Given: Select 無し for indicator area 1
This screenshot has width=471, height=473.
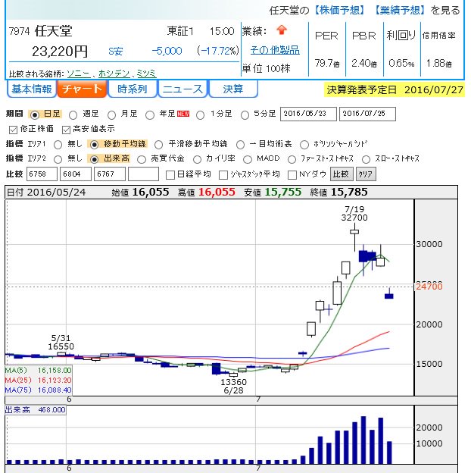Looking at the screenshot, I should (58, 145).
